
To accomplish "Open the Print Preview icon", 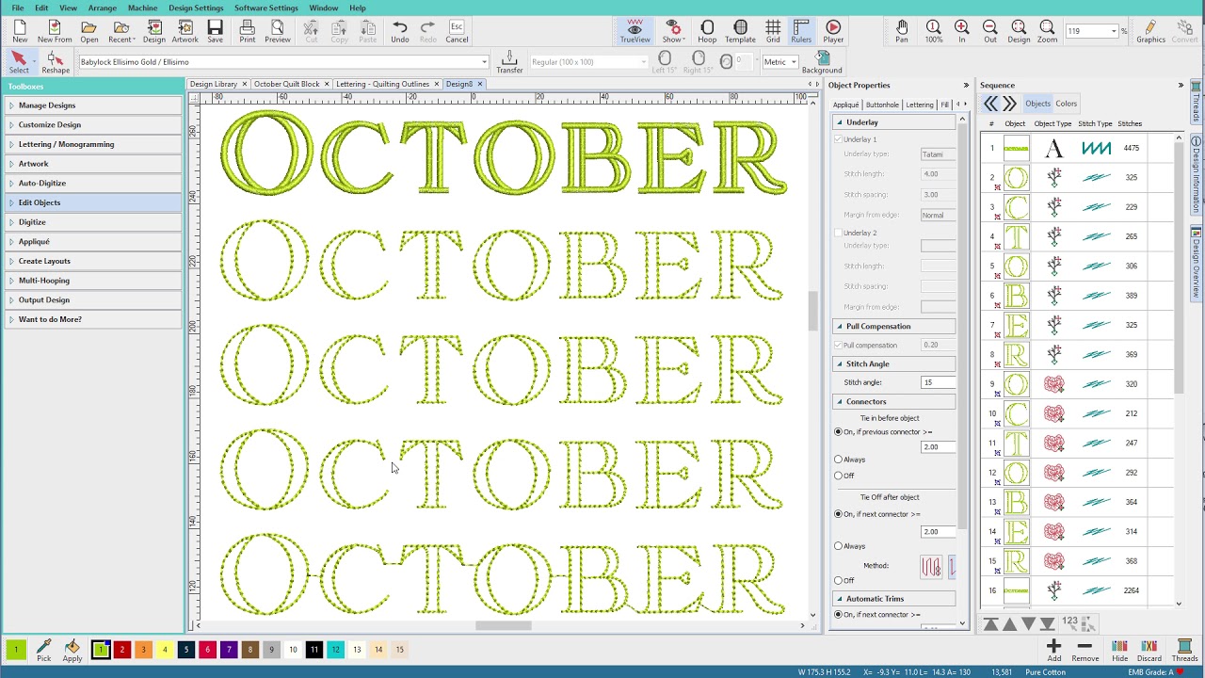I will (x=277, y=31).
